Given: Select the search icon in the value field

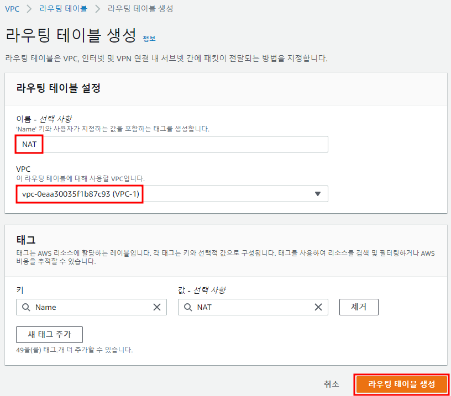Looking at the screenshot, I should click(188, 307).
